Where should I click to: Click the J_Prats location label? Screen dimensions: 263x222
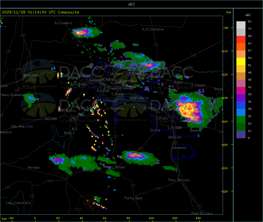click(x=162, y=118)
